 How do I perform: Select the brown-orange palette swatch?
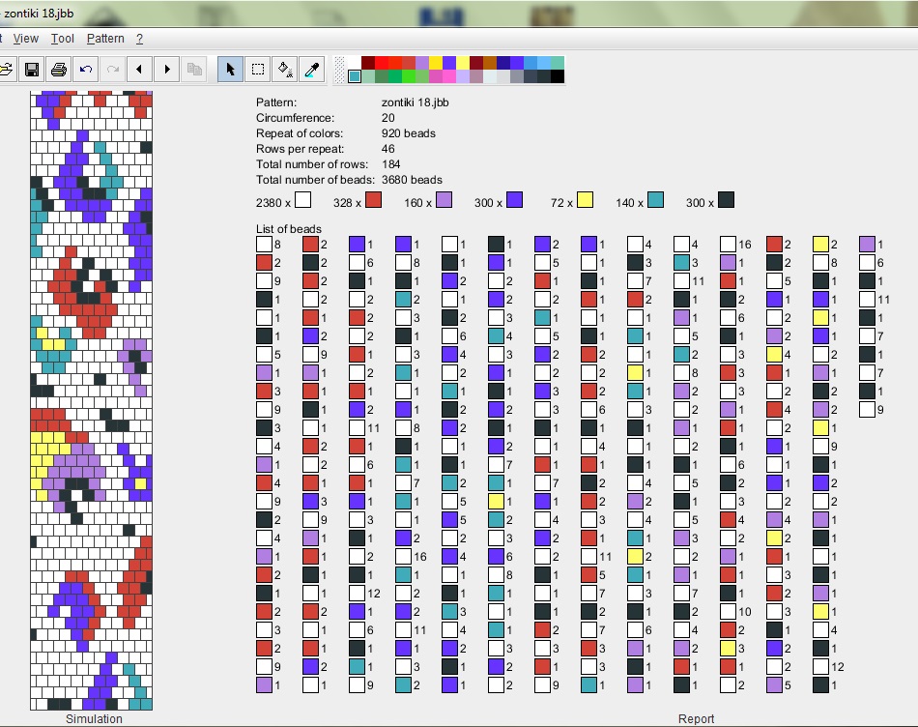click(x=490, y=63)
